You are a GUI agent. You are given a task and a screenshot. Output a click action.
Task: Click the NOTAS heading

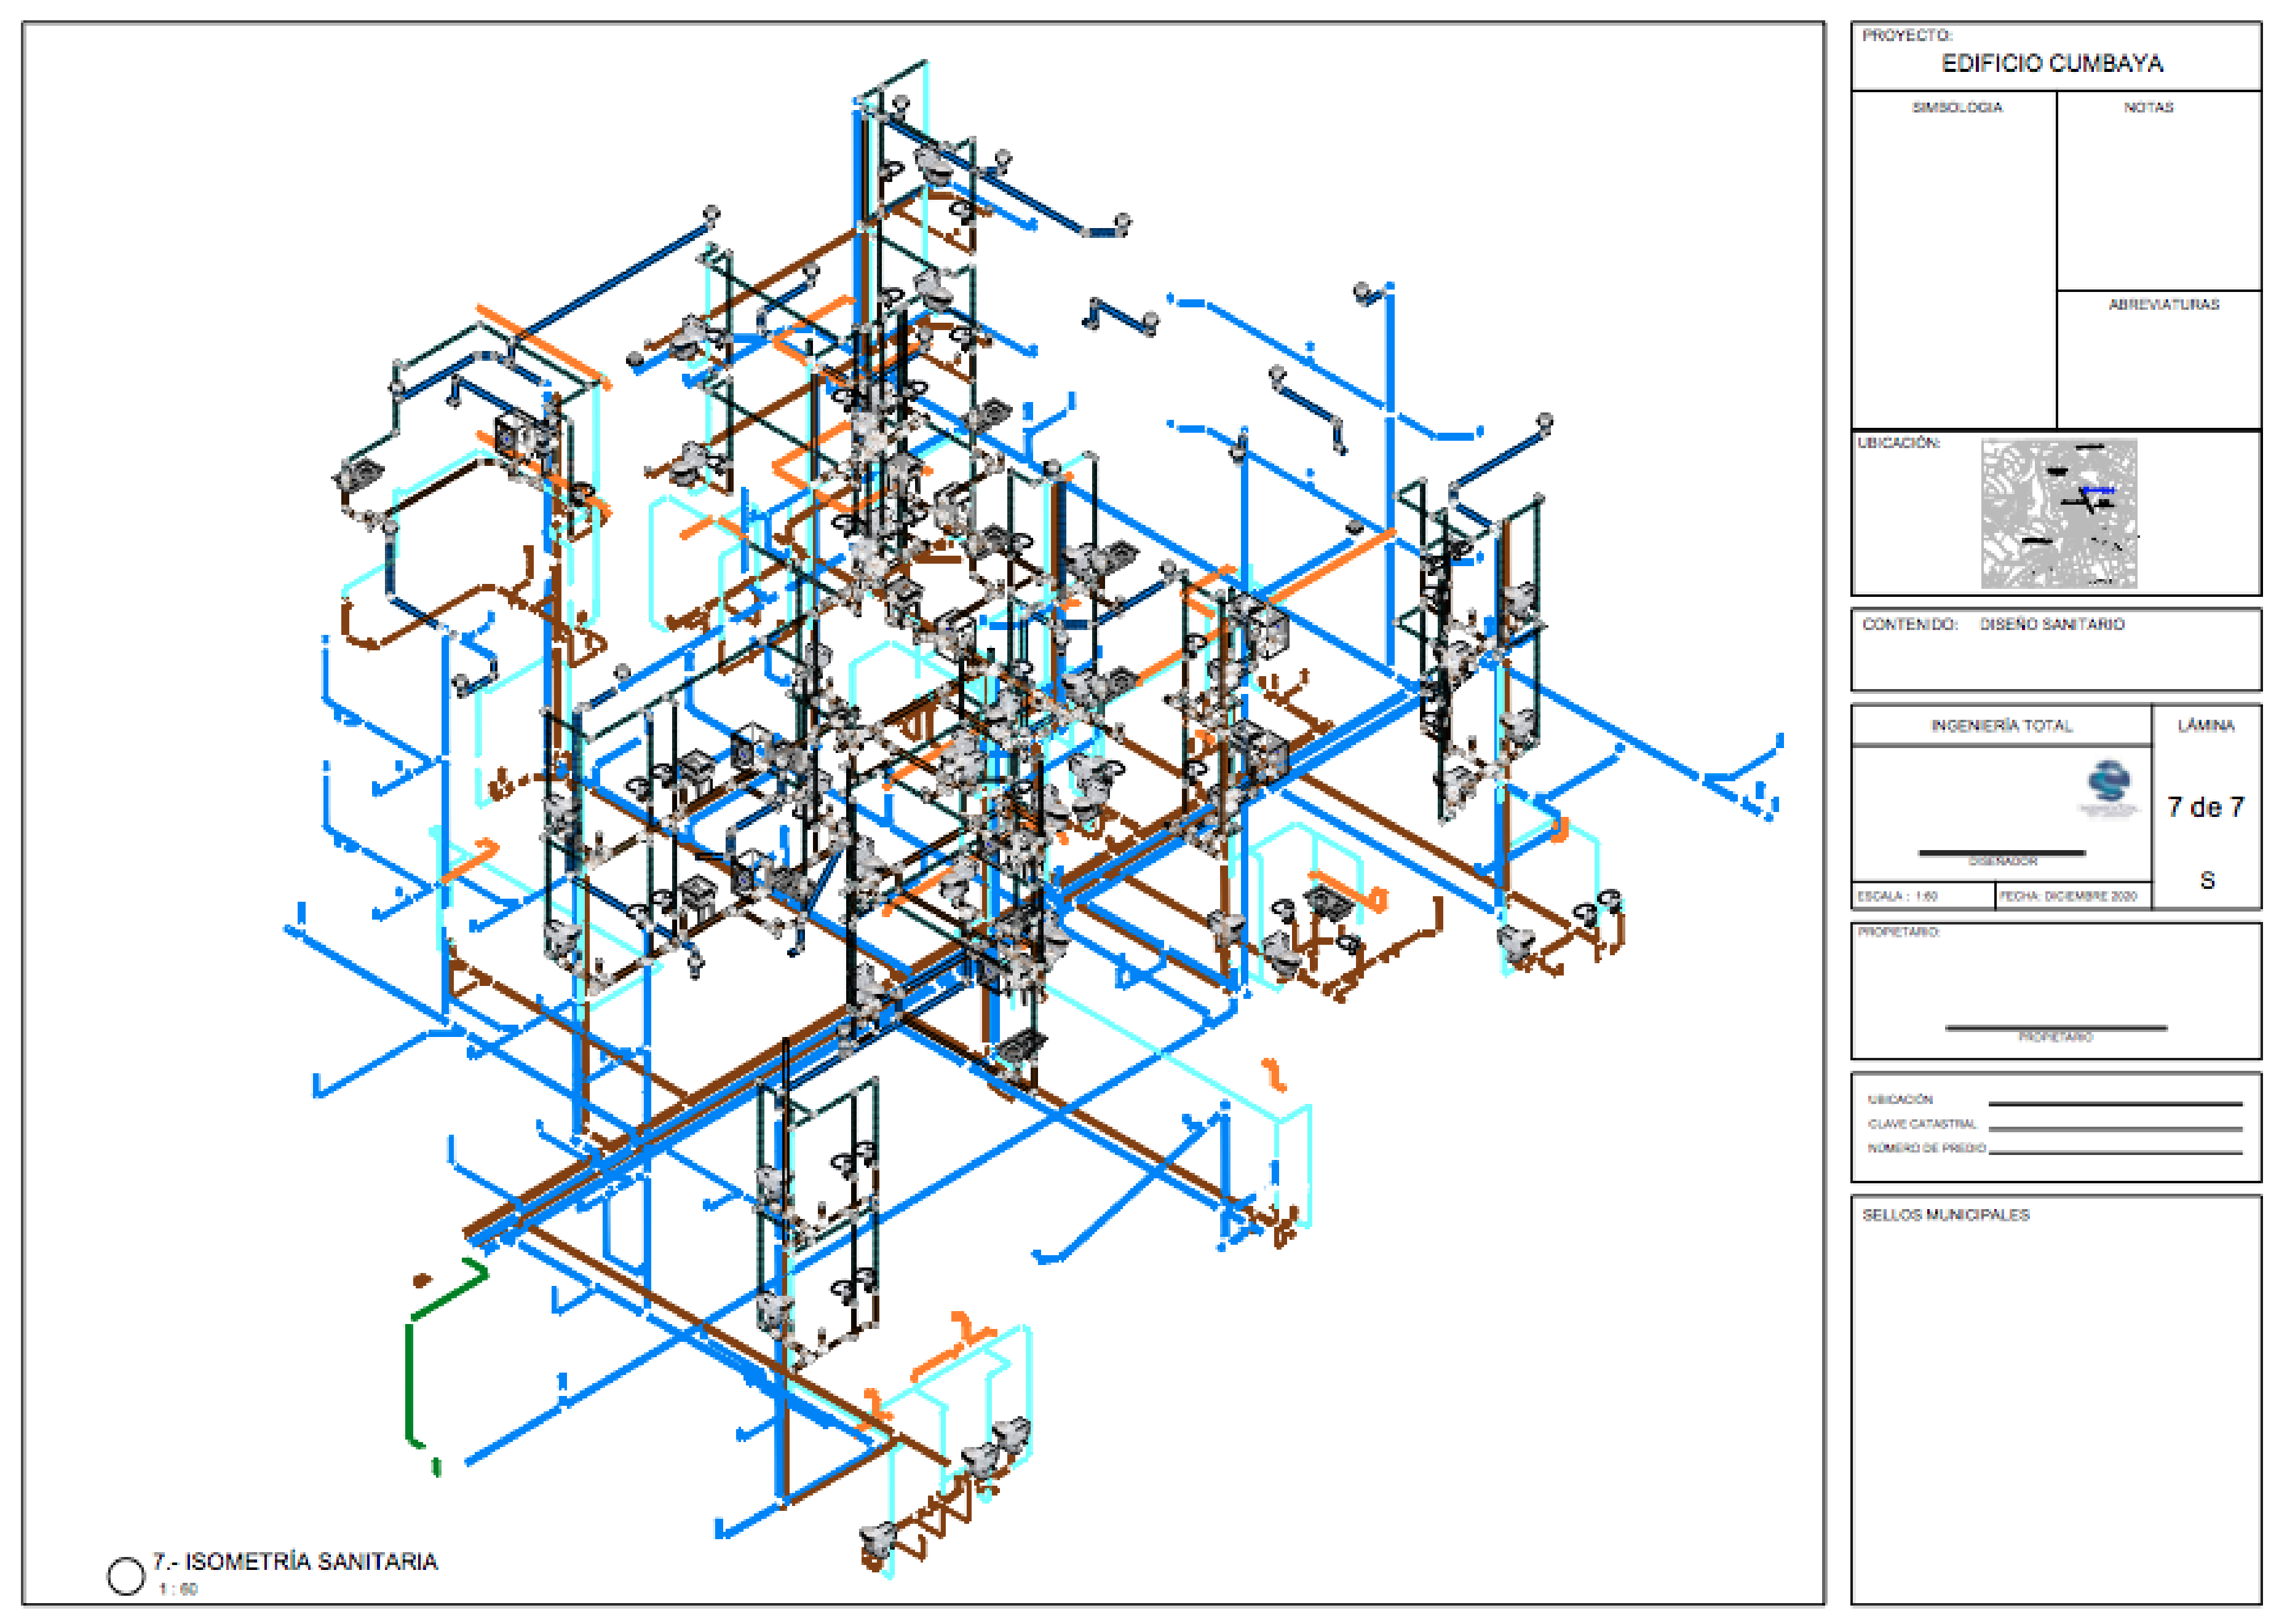coord(2148,107)
